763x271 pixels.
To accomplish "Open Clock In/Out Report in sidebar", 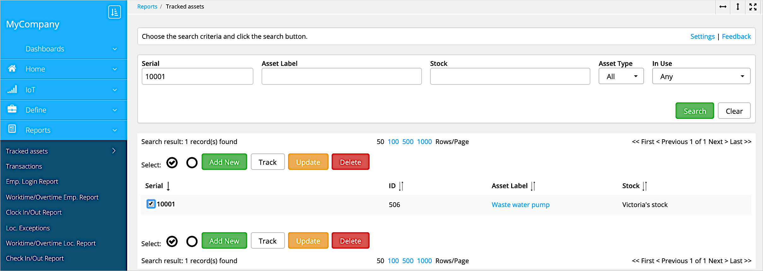I will (x=34, y=212).
